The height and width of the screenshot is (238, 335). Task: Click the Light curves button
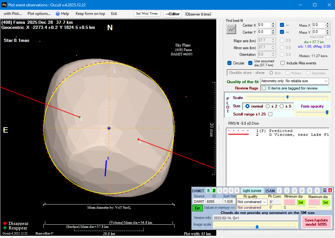pyautogui.click(x=252, y=191)
